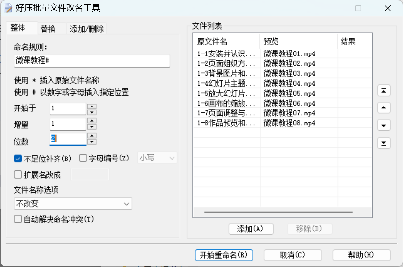
Task: Increase the 位数 digit count with up arrow
Action: [x=91, y=135]
